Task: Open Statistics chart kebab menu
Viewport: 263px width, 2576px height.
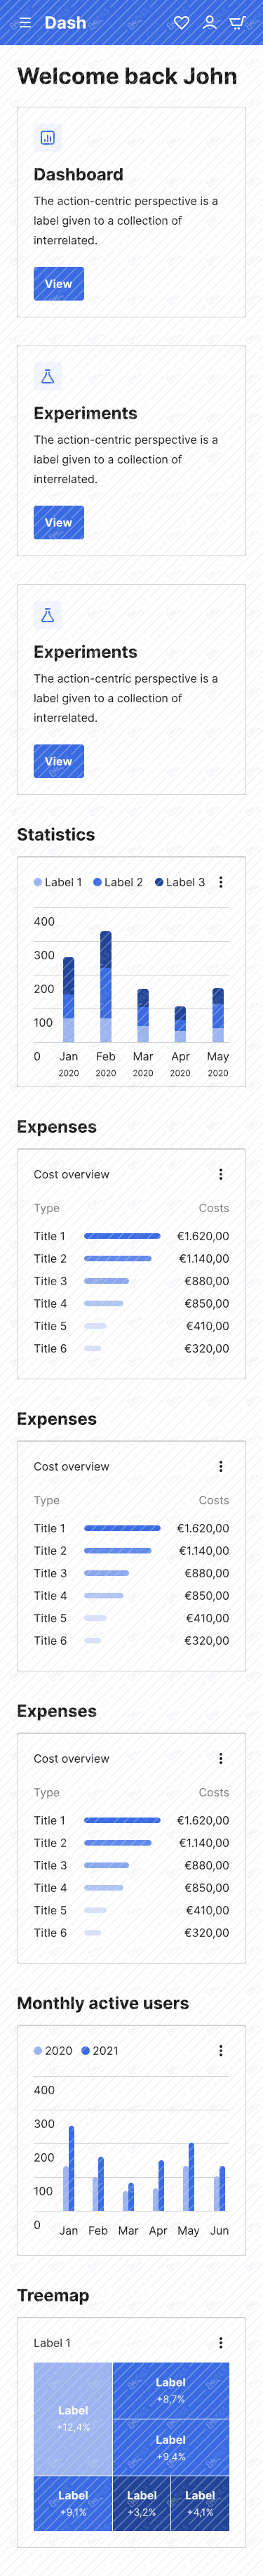Action: point(220,882)
